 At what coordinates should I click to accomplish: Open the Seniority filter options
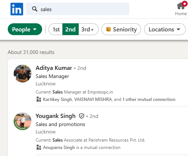121,29
